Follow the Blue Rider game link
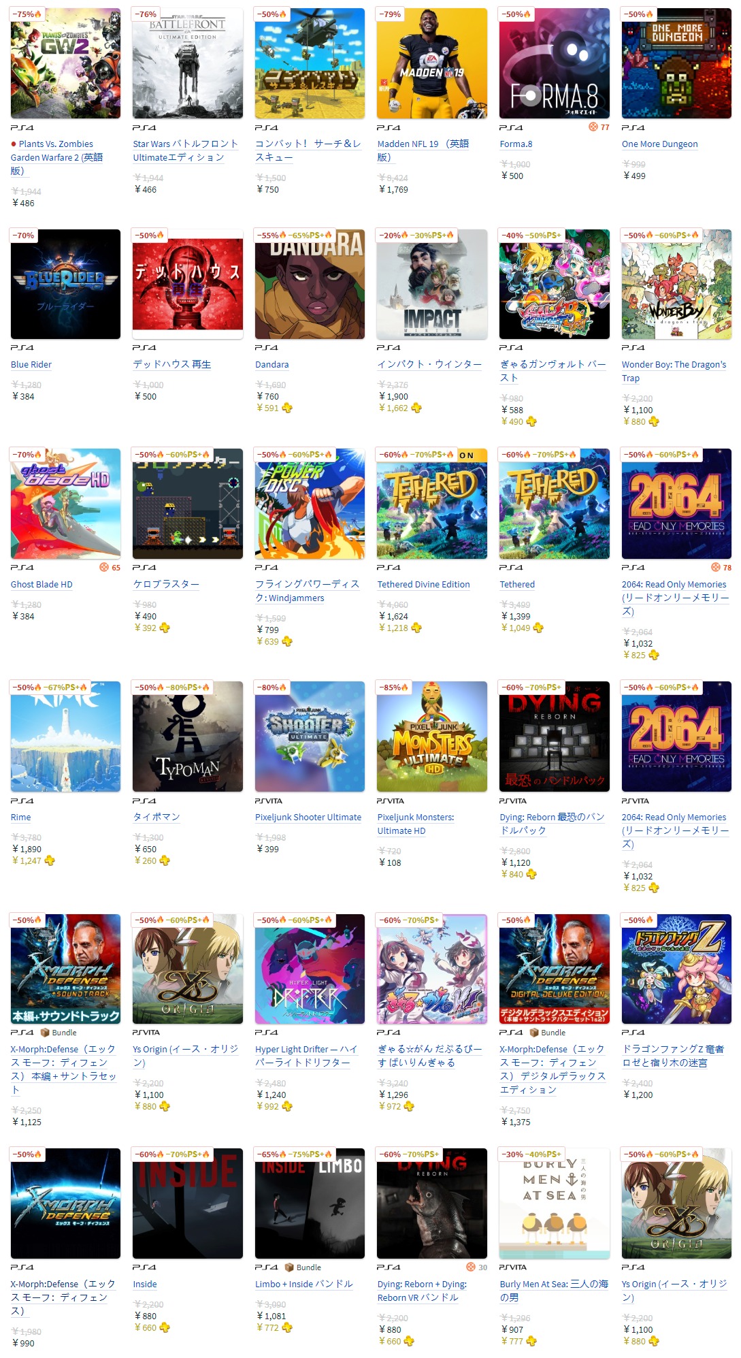 pyautogui.click(x=31, y=364)
